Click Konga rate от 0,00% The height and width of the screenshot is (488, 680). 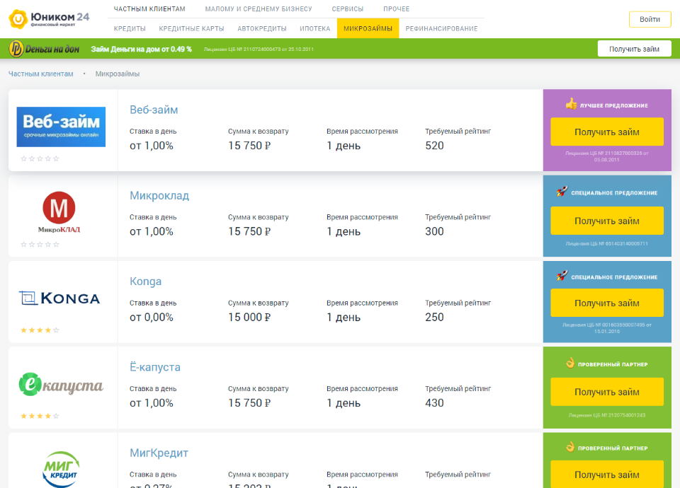[152, 317]
